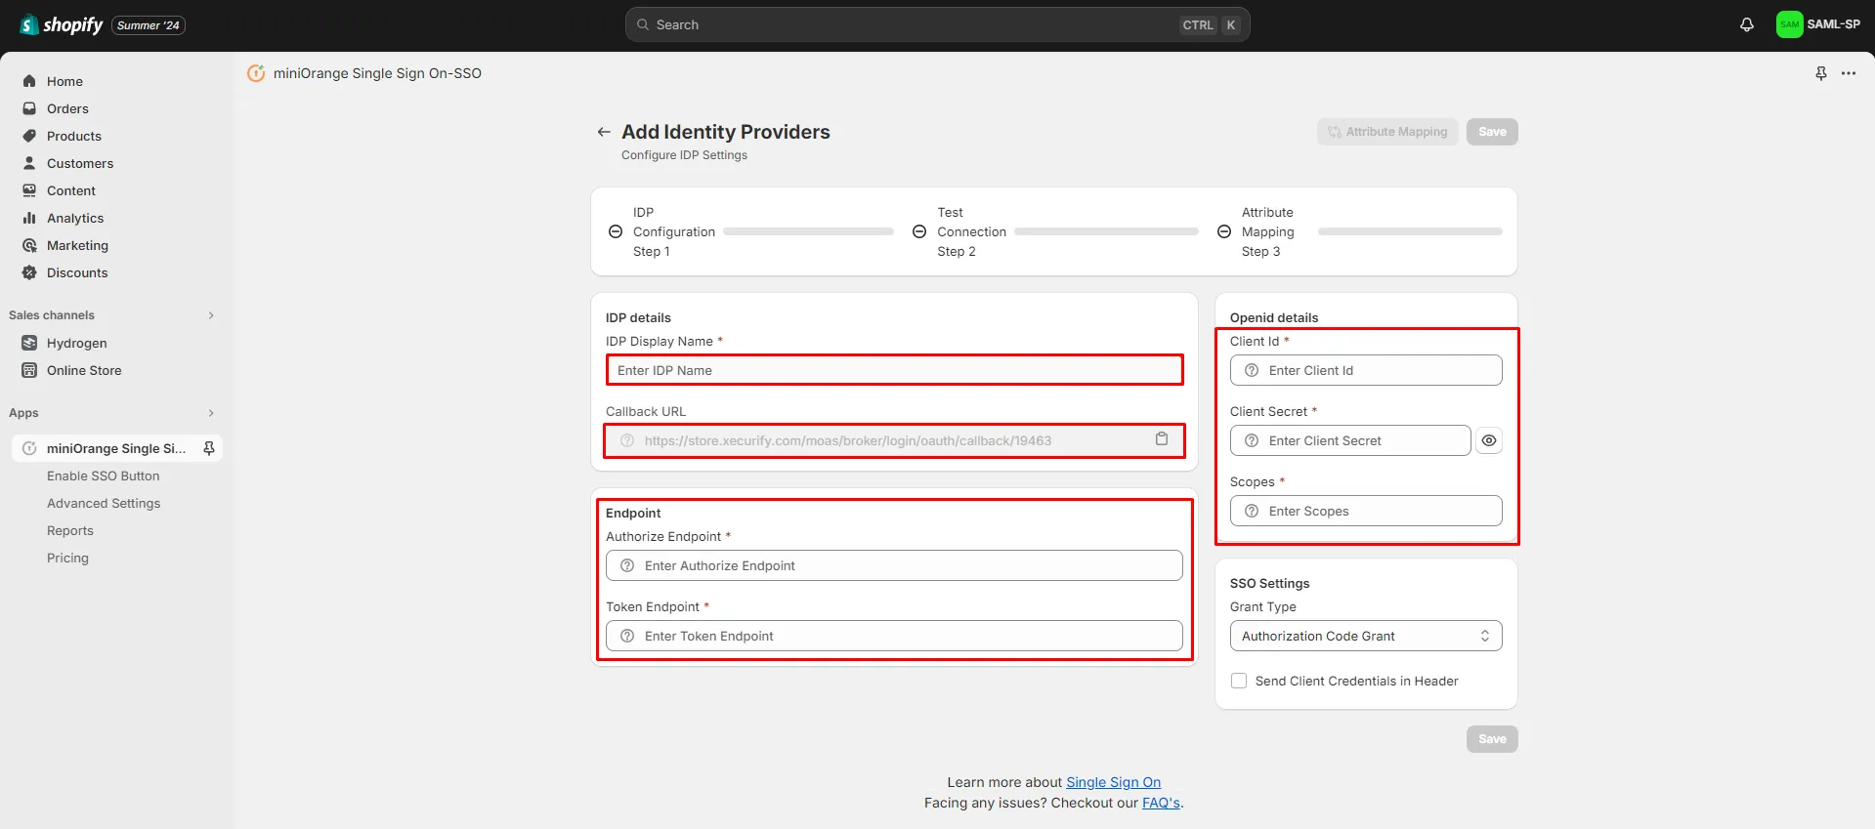The height and width of the screenshot is (829, 1875).
Task: Click the bottom Save button
Action: (1492, 739)
